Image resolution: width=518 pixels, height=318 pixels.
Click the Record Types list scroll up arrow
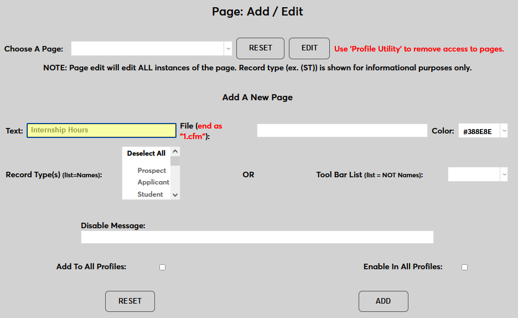[x=175, y=152]
